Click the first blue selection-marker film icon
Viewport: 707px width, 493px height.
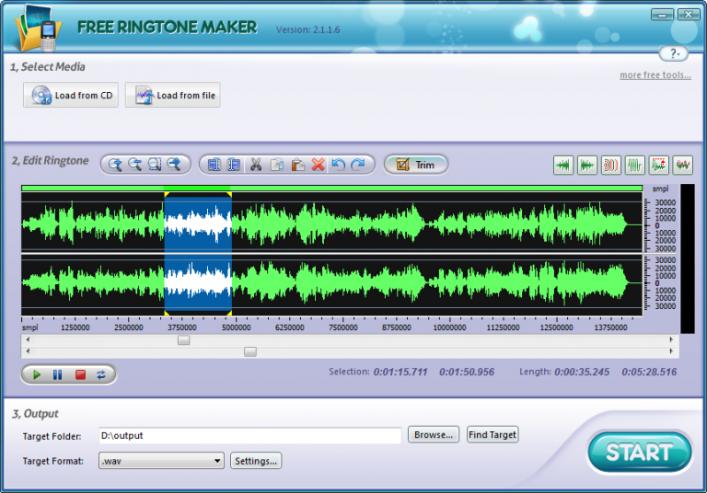pyautogui.click(x=214, y=165)
